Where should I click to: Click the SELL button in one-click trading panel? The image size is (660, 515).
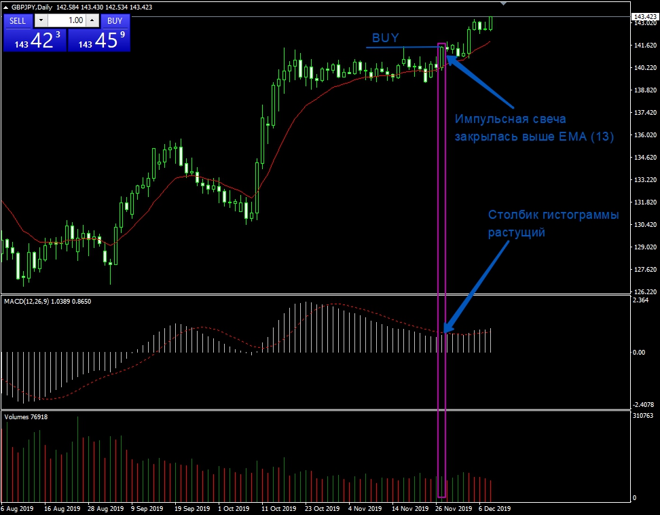point(18,20)
